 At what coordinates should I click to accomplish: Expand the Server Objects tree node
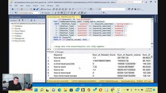[x=12, y=31]
